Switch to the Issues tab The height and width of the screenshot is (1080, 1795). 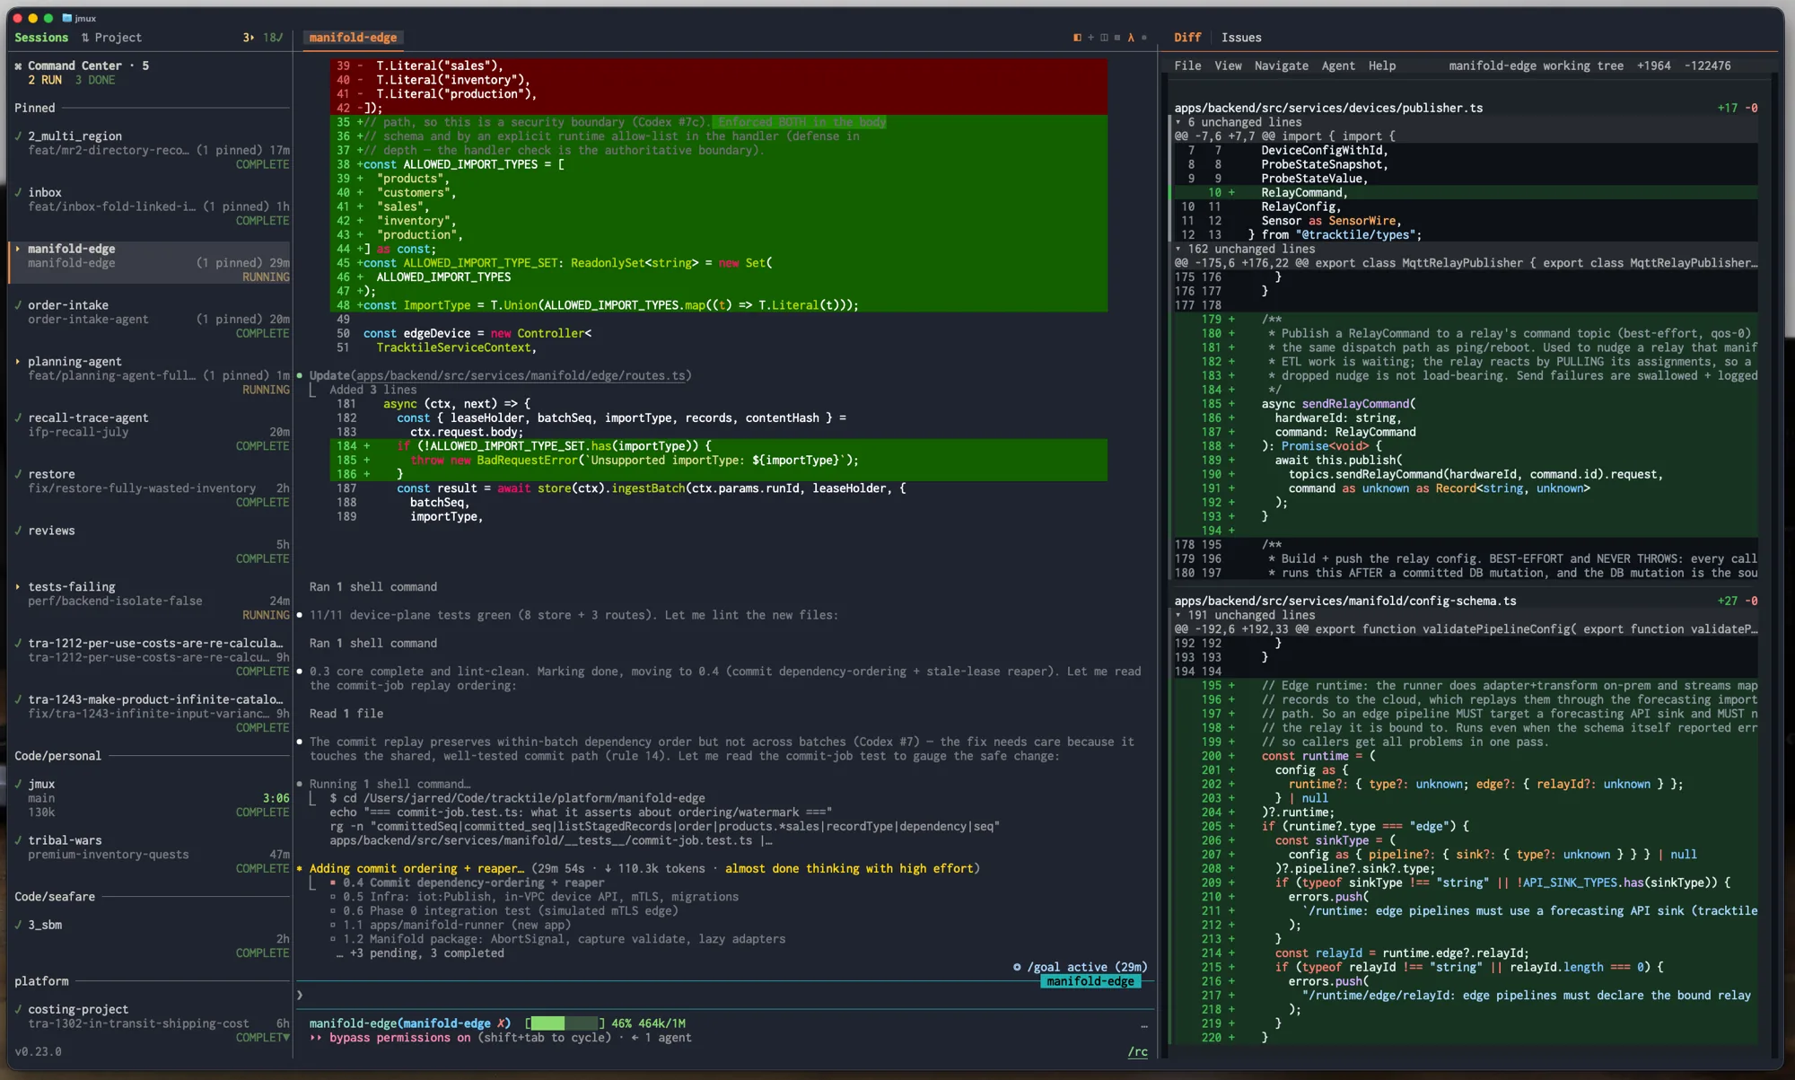point(1241,38)
